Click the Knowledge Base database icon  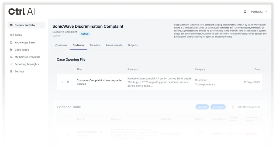(x=11, y=42)
